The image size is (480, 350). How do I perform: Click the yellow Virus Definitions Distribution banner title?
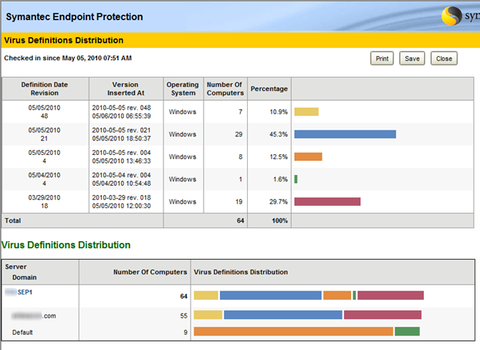64,40
